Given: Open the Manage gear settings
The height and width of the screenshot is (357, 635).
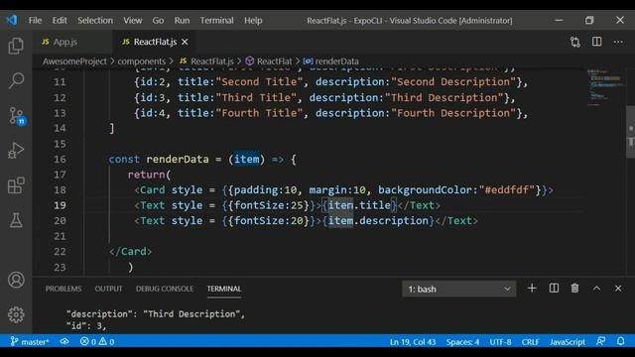Looking at the screenshot, I should click(x=16, y=314).
